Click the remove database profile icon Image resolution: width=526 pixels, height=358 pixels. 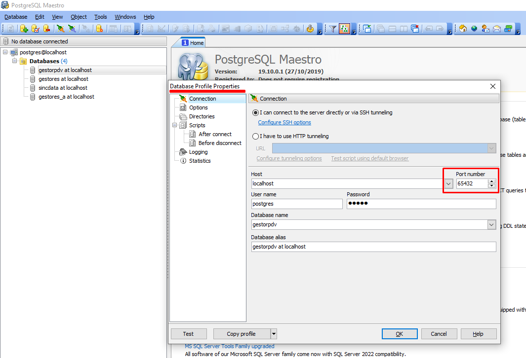46,29
